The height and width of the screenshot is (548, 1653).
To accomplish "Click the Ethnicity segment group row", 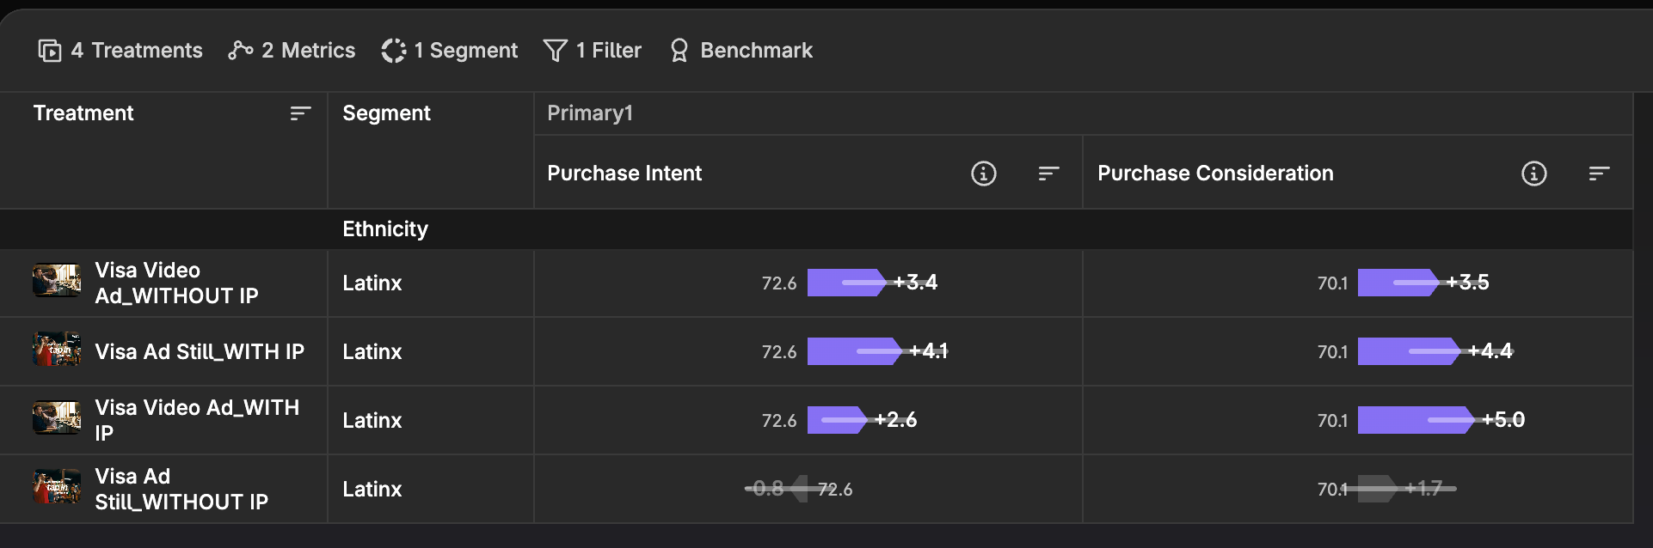I will (816, 229).
